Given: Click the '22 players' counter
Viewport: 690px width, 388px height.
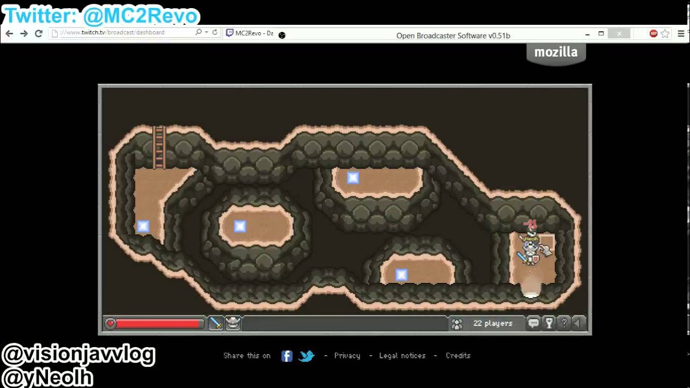Looking at the screenshot, I should pos(493,323).
